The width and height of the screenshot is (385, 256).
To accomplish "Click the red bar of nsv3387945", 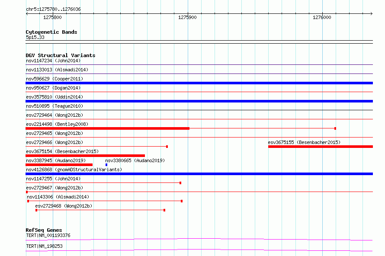I will [59, 165].
